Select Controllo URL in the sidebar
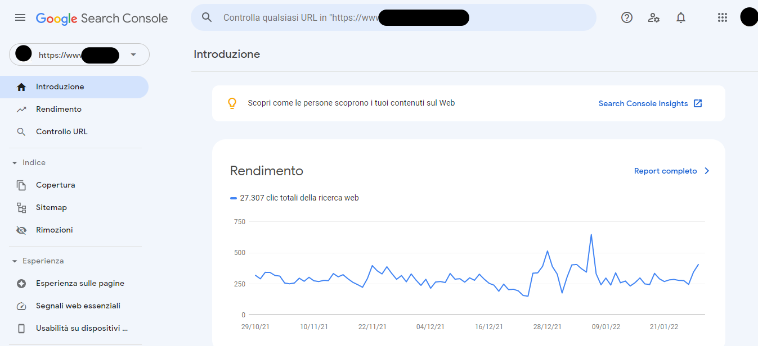 61,132
